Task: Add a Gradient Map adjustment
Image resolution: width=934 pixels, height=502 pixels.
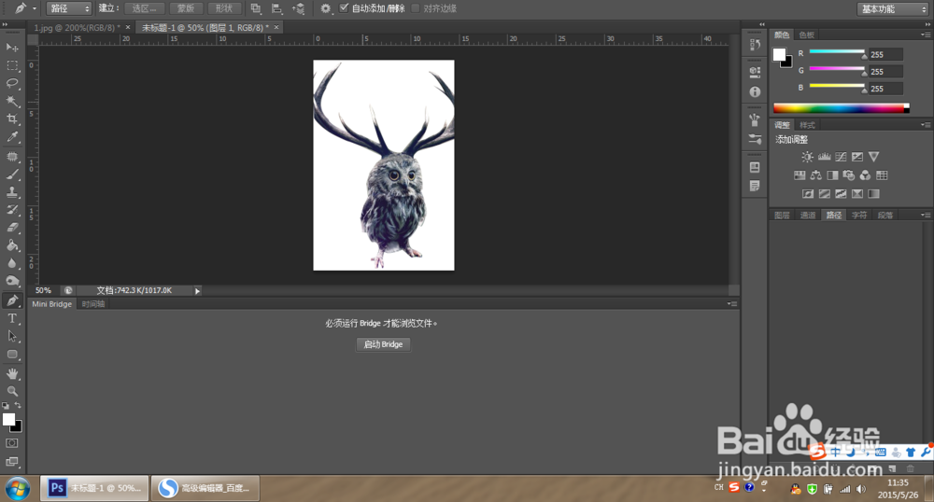Action: 874,194
